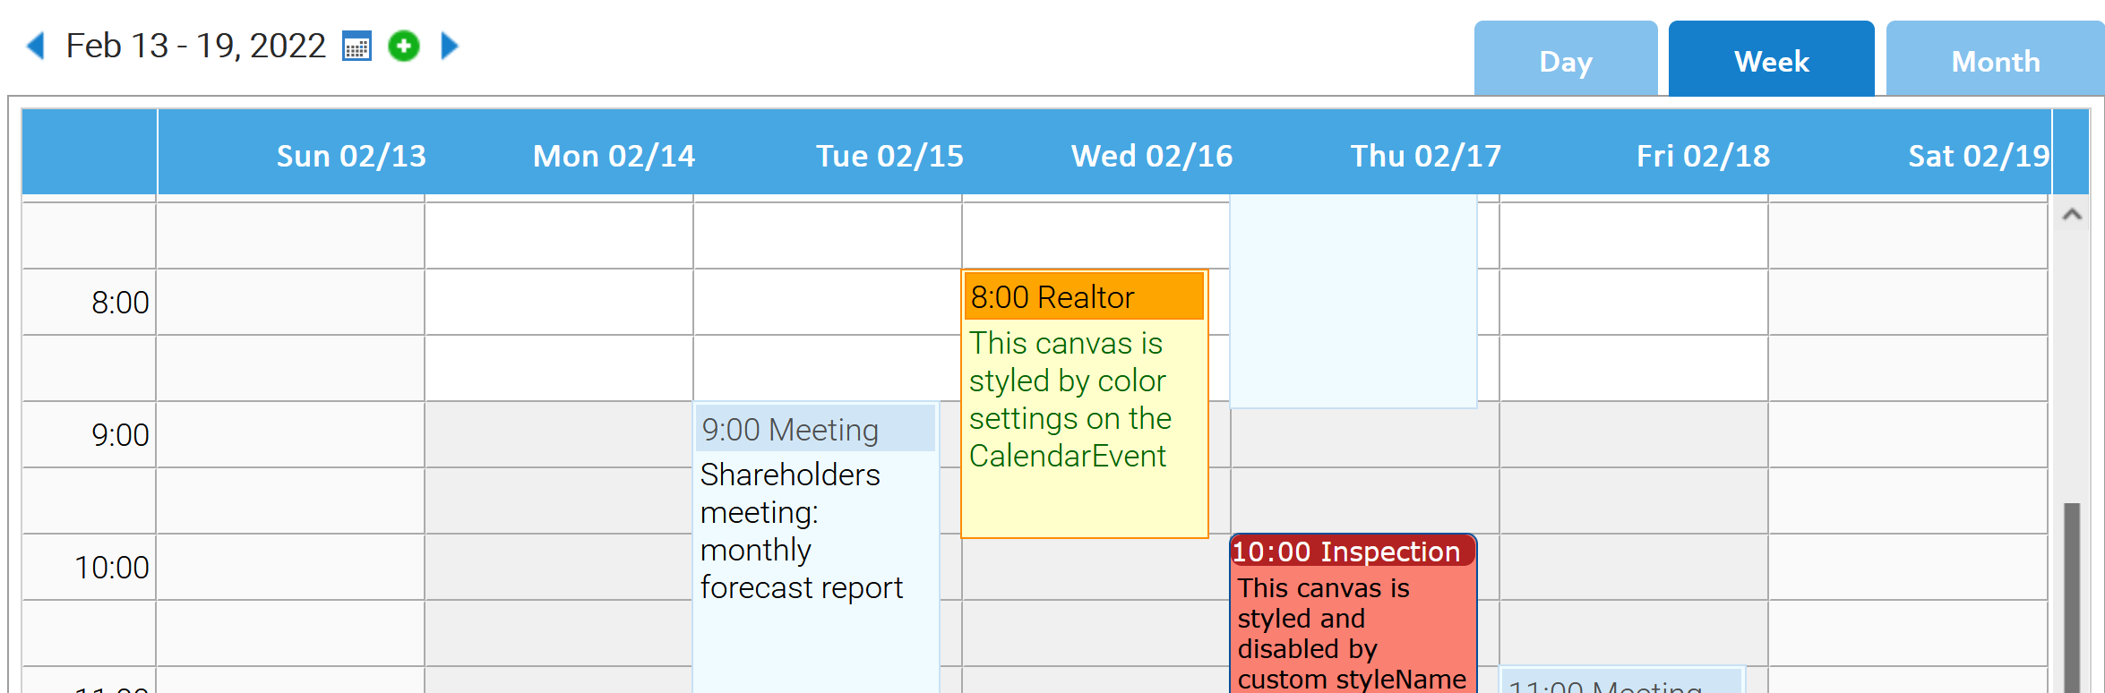Viewport: 2105px width, 693px height.
Task: Click the Fri 02/18 column header
Action: [1703, 156]
